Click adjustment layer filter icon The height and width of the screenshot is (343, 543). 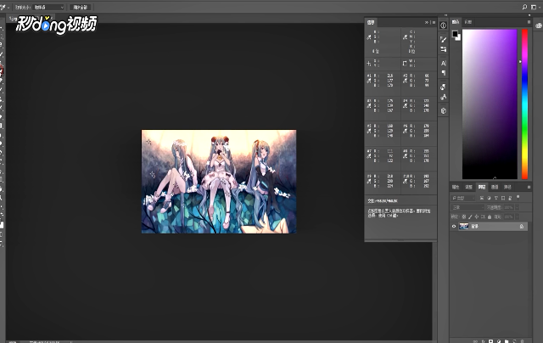tap(489, 198)
